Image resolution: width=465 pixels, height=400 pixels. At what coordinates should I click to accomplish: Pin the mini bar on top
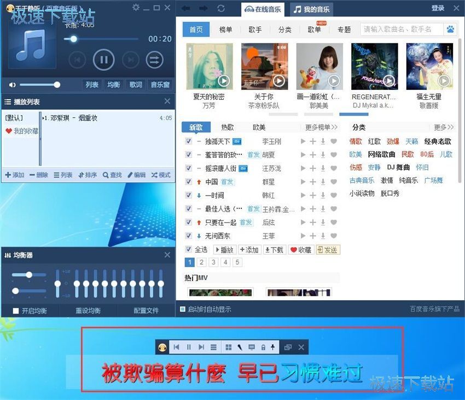point(272,347)
